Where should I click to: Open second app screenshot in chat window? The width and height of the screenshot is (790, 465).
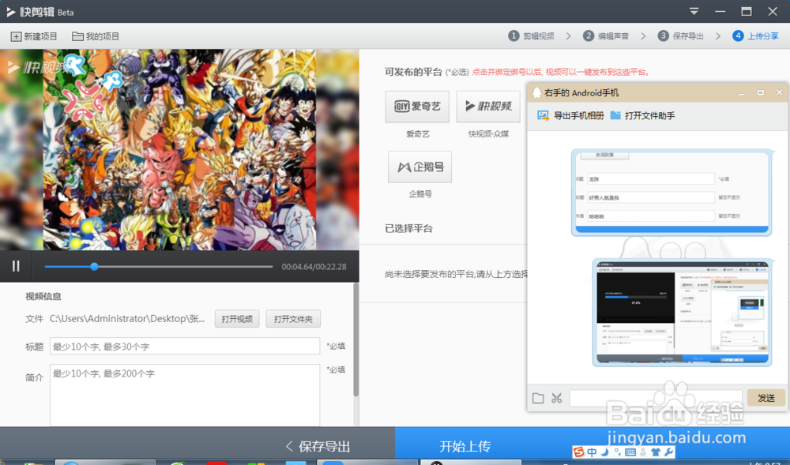pos(683,313)
